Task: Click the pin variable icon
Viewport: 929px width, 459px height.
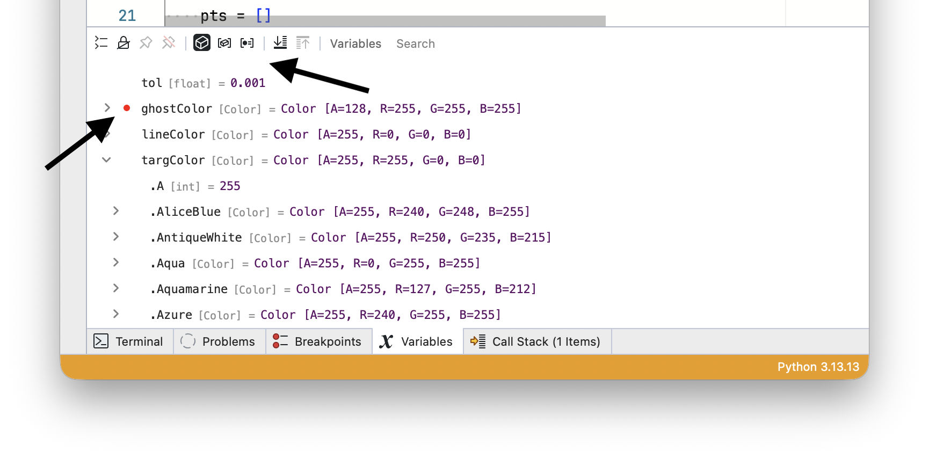Action: [146, 43]
